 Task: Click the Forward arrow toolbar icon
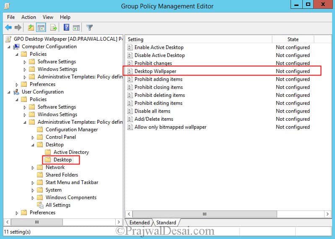[x=18, y=28]
